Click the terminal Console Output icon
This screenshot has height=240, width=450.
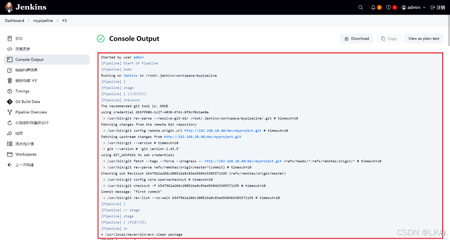10,59
